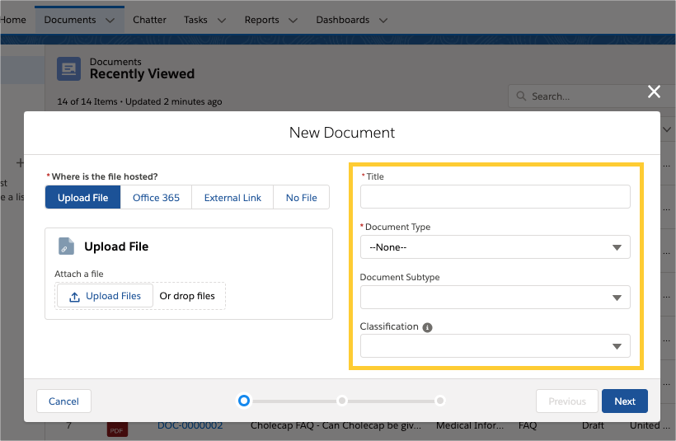Select the Office 365 hosting option

click(x=156, y=198)
